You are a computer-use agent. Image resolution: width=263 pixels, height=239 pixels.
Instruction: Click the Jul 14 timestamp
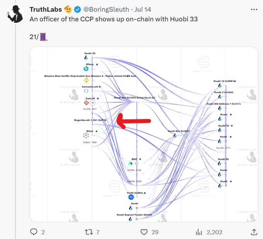click(143, 9)
